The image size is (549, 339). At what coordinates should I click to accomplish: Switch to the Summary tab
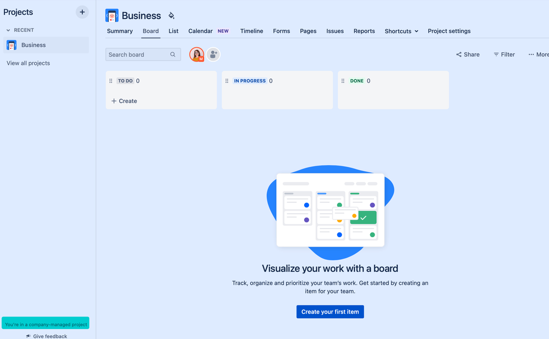coord(120,31)
